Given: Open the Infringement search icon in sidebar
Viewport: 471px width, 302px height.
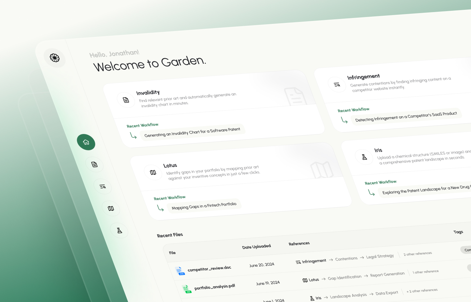Looking at the screenshot, I should click(103, 187).
